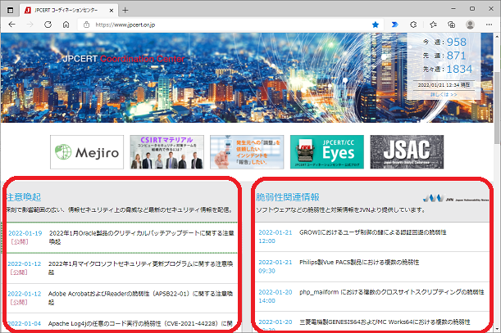501x333 pixels.
Task: Open the user profile avatar
Action: [470, 25]
